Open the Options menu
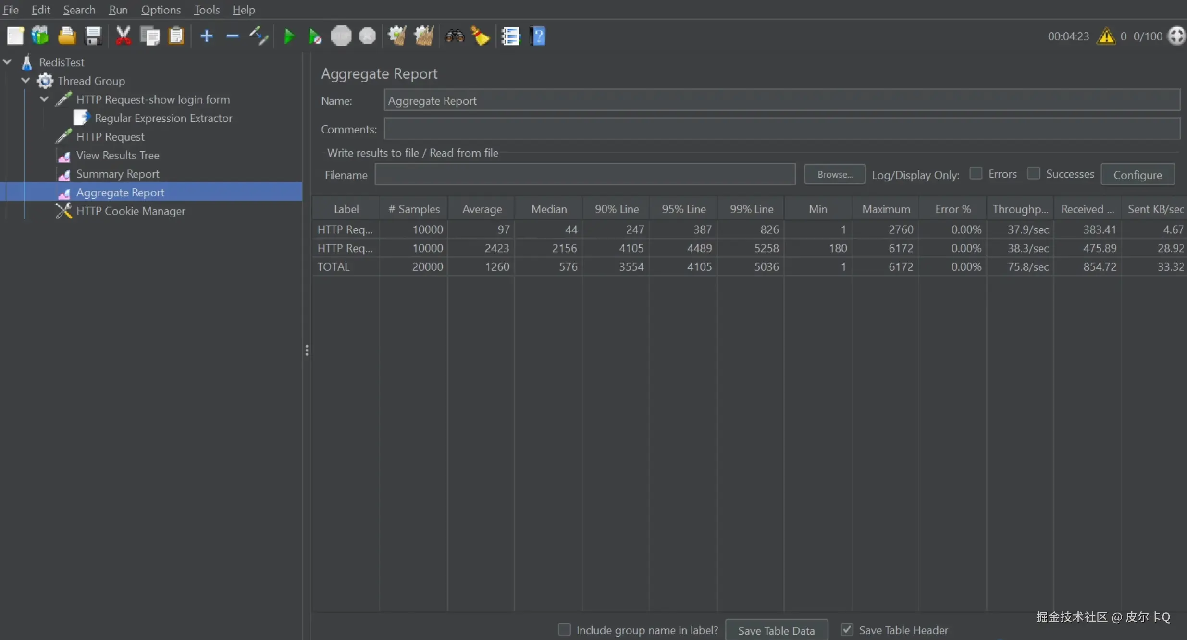Screen dimensions: 1187x640 pyautogui.click(x=161, y=10)
